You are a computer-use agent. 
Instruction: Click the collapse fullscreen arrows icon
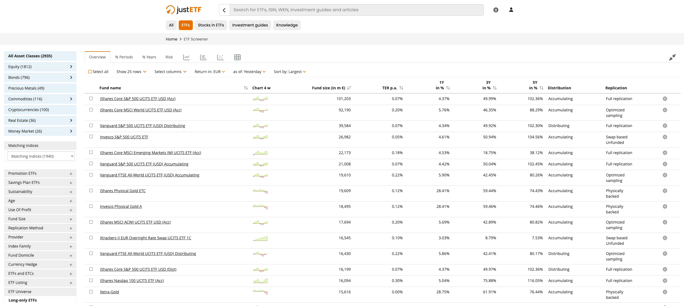click(672, 57)
